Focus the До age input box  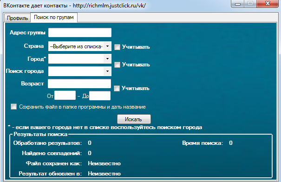tap(100, 96)
